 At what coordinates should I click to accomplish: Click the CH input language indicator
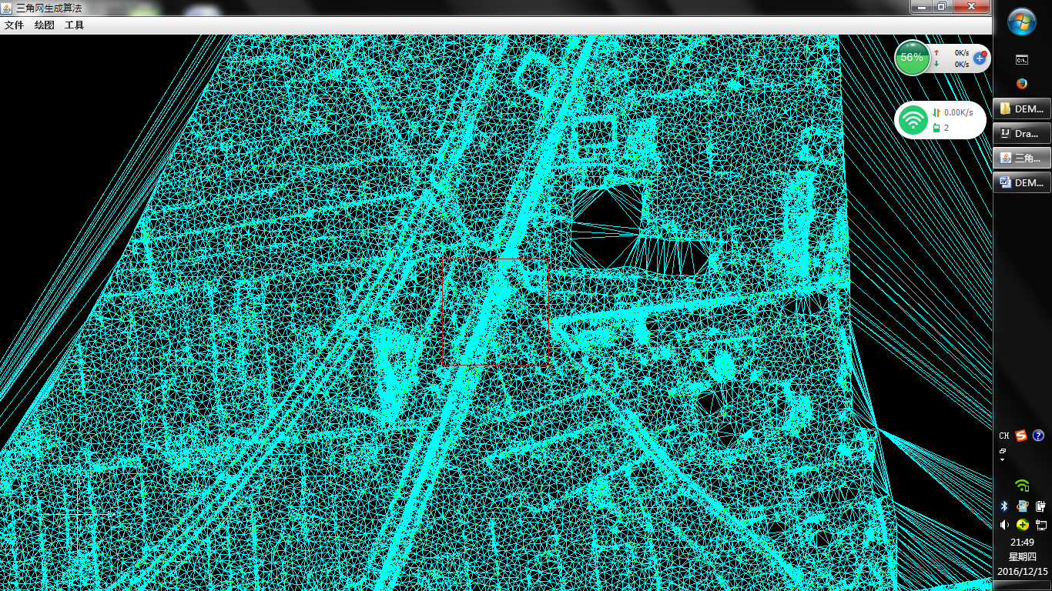[x=1004, y=436]
